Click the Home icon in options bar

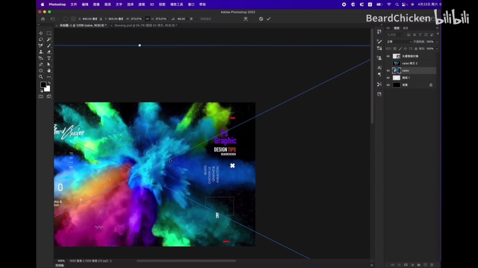[43, 19]
